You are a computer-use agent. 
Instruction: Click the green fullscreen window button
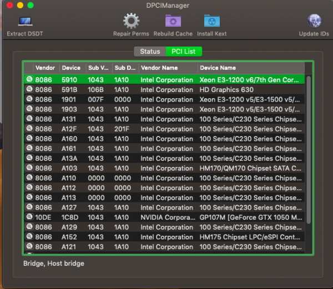[x=31, y=5]
